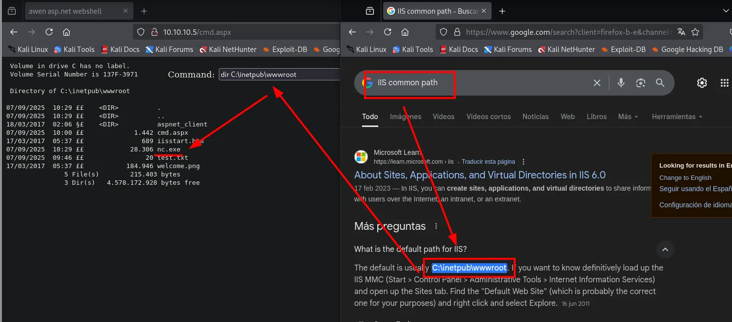Reload the Google search results page

(388, 32)
